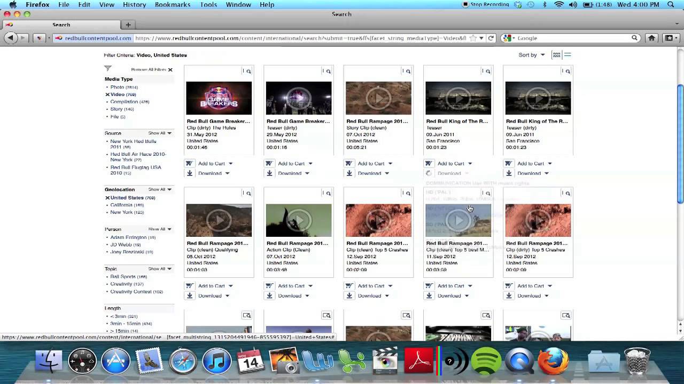Open the History menu
Screen dimensions: 684x384
(x=134, y=4)
